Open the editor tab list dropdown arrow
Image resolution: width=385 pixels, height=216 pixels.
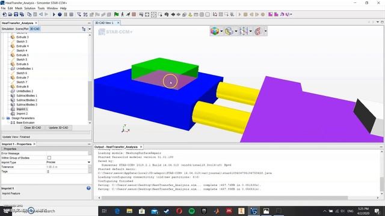click(x=378, y=22)
